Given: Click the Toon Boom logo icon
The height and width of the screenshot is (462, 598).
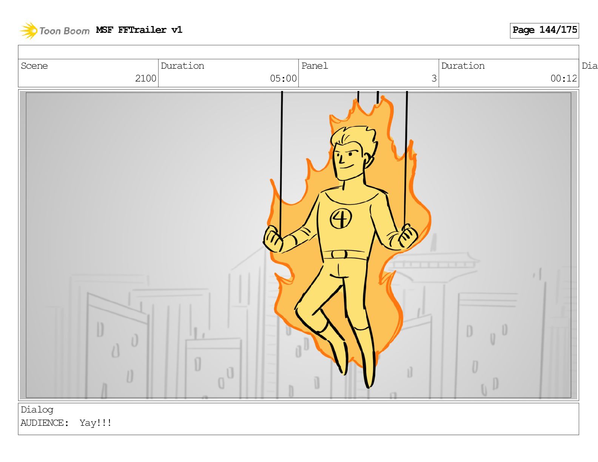Looking at the screenshot, I should tap(29, 31).
